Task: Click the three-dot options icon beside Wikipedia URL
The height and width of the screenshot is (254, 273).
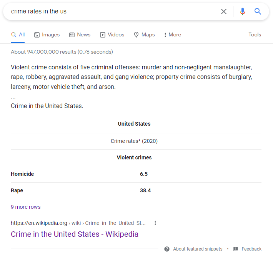Action: point(155,223)
